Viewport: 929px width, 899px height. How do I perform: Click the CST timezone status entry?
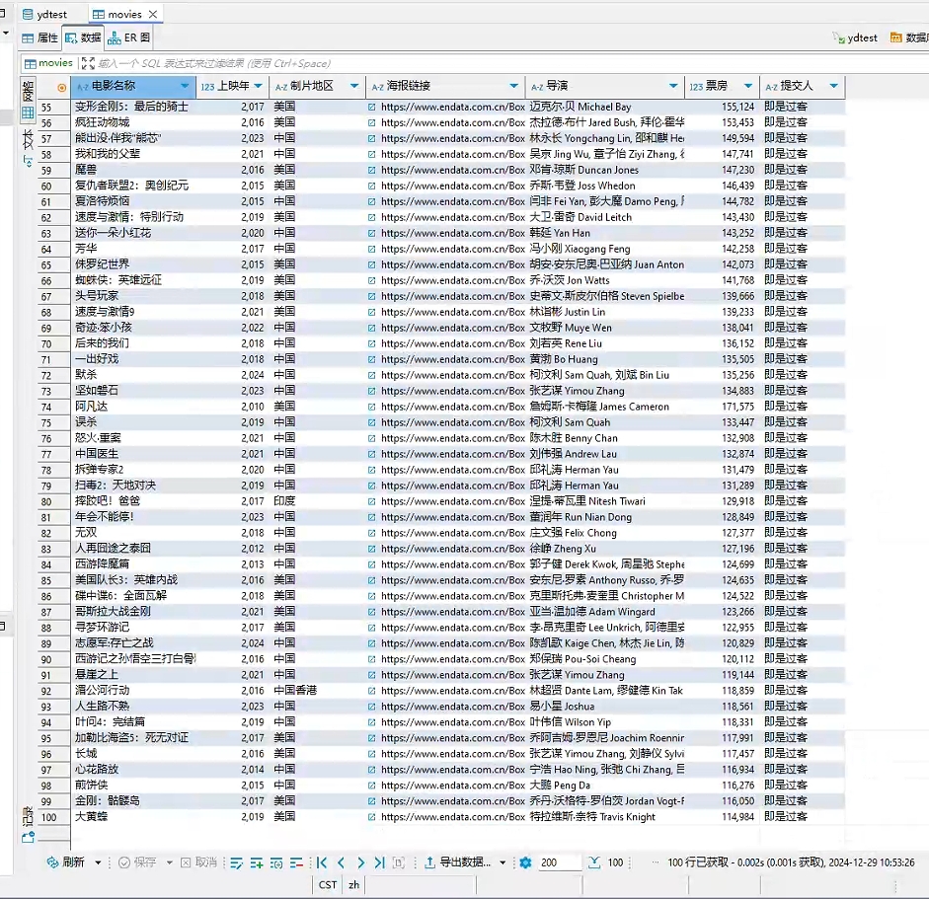328,885
